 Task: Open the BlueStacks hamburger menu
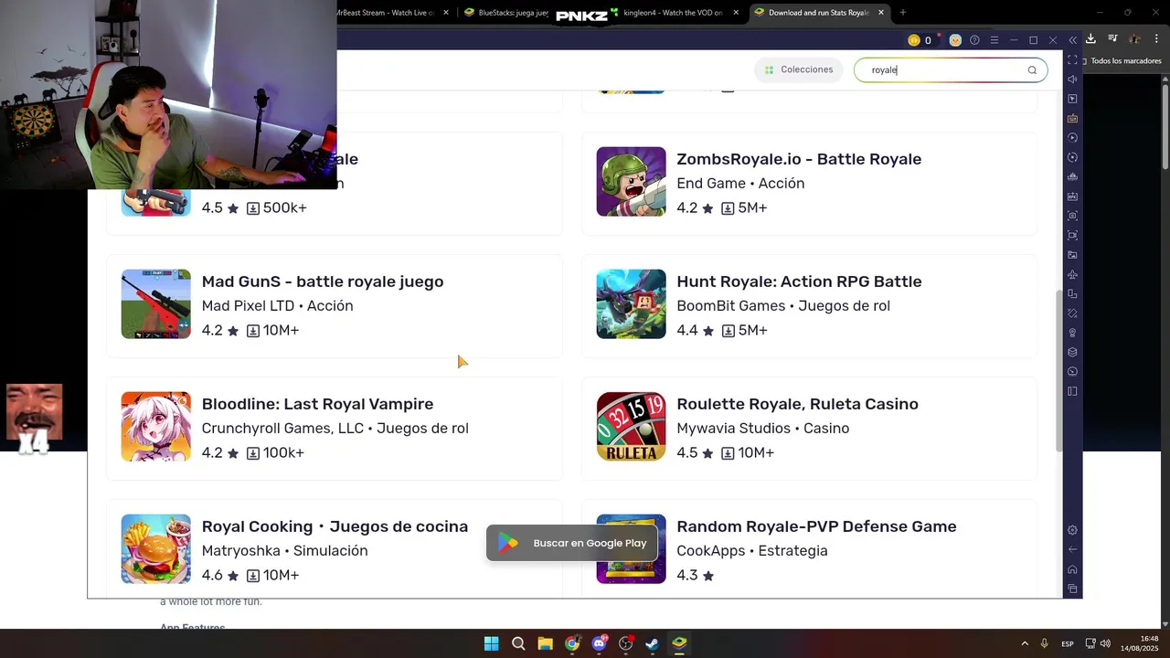(994, 40)
